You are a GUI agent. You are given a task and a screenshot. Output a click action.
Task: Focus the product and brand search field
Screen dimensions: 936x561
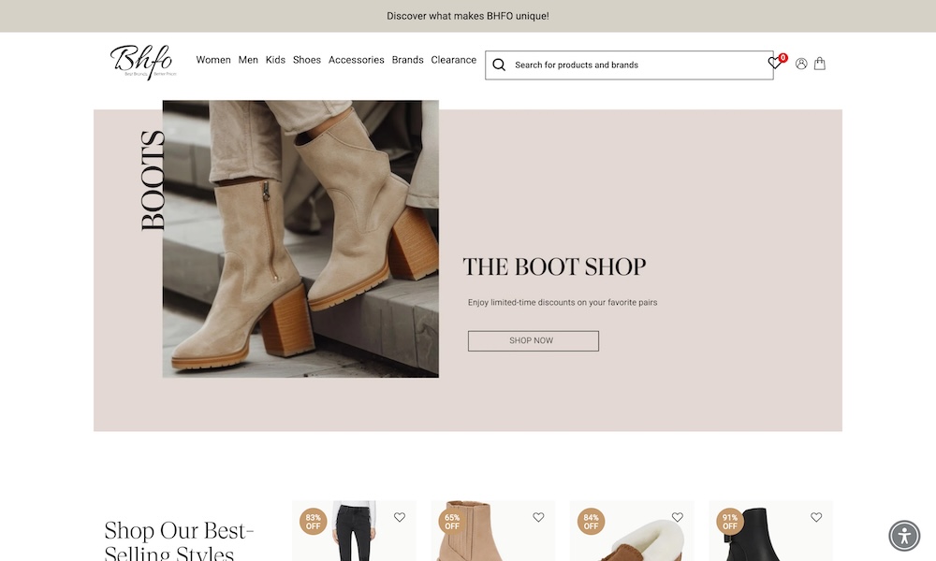(636, 65)
